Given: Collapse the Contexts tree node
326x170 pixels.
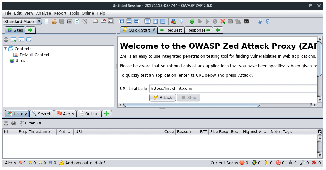Looking at the screenshot, I should (x=6, y=49).
